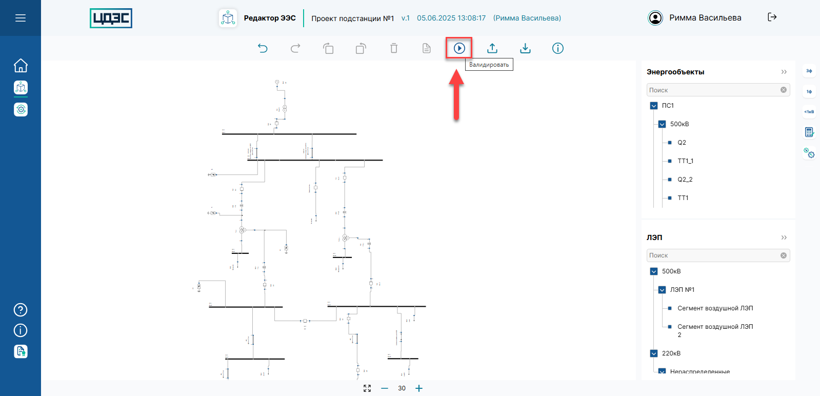Select the Q2 tree item
This screenshot has height=396, width=820.
682,143
